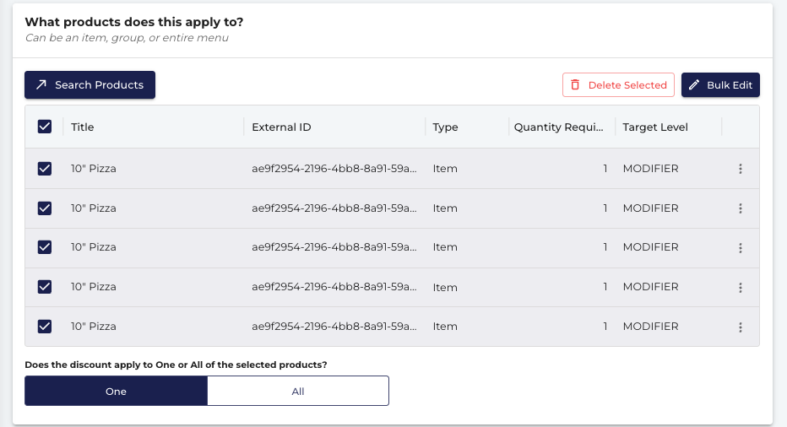Click the Delete Selected button
The image size is (787, 427).
(618, 84)
